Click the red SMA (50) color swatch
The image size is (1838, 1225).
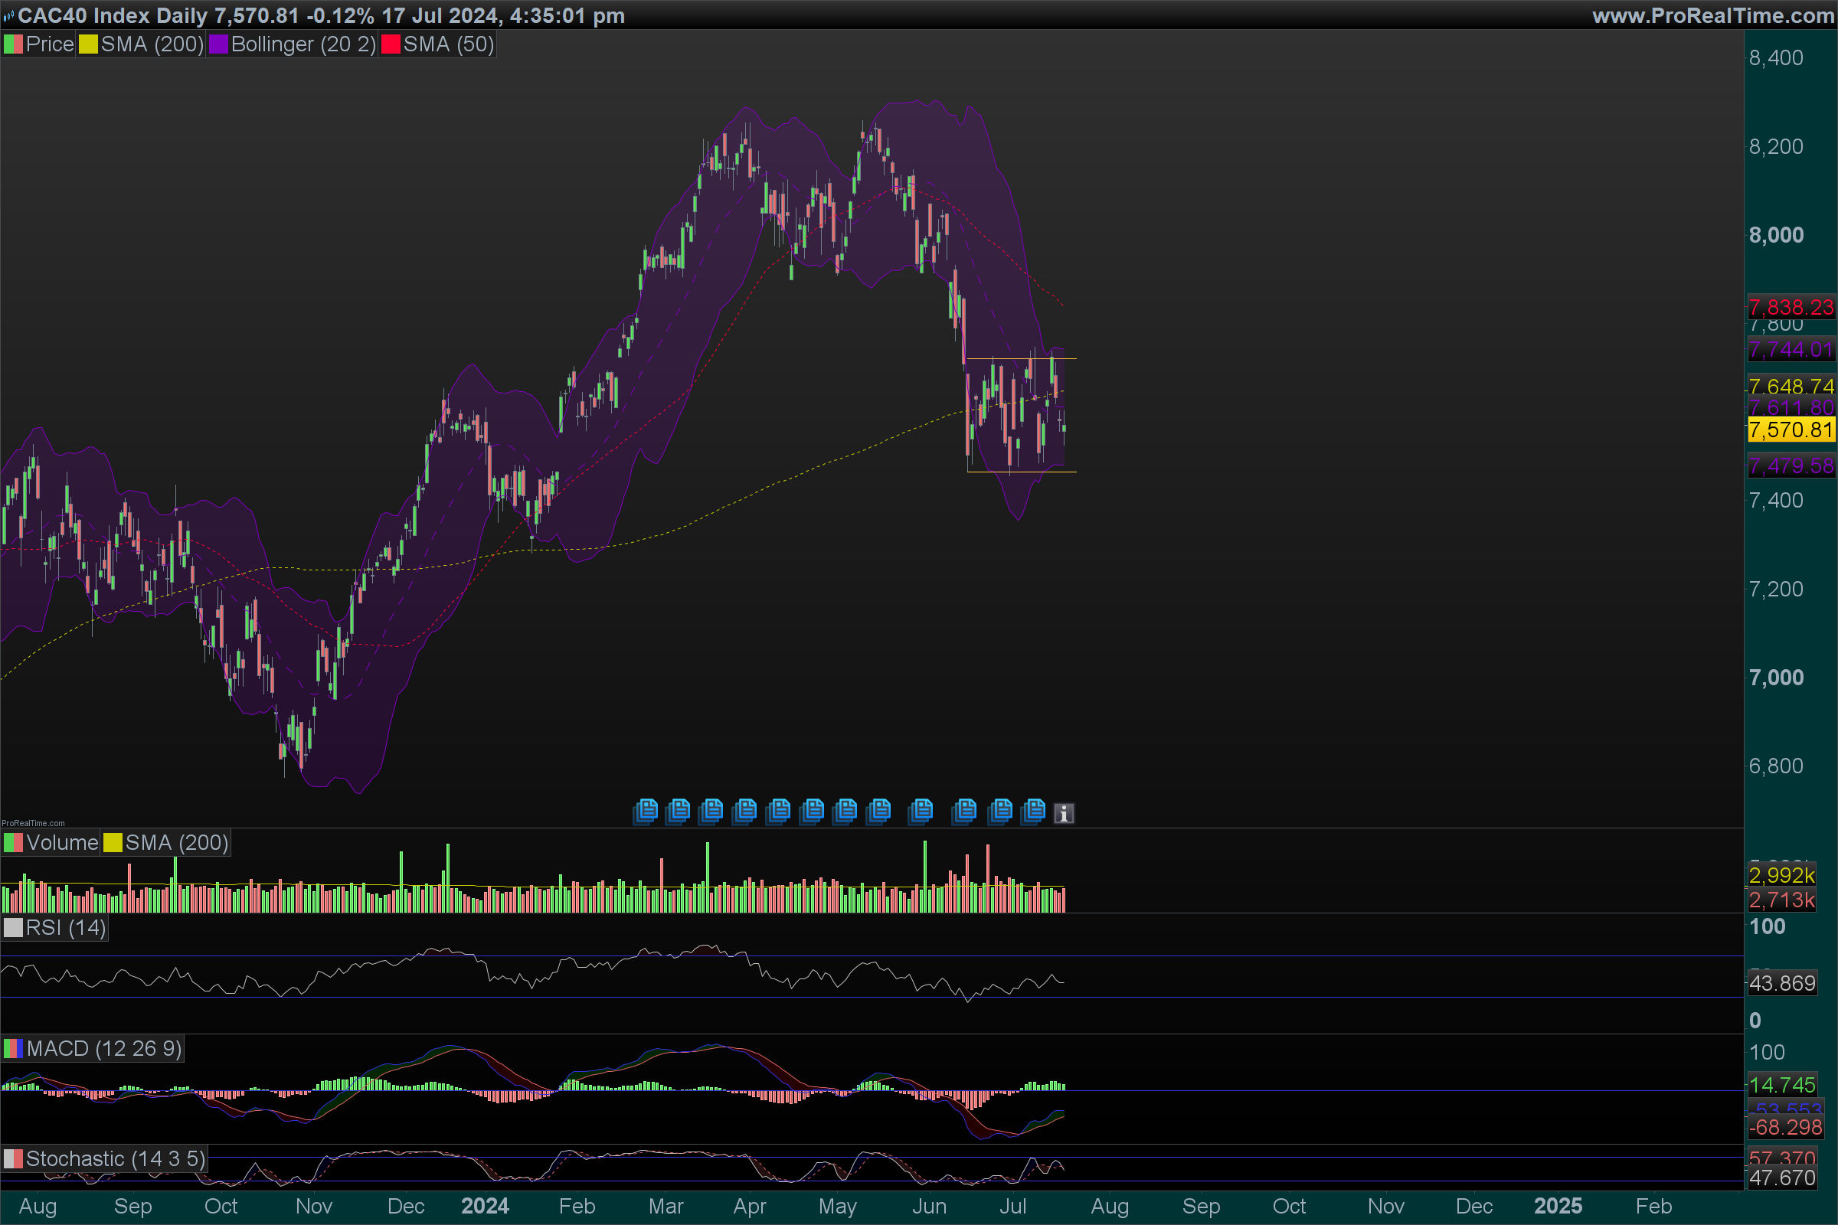click(x=390, y=44)
